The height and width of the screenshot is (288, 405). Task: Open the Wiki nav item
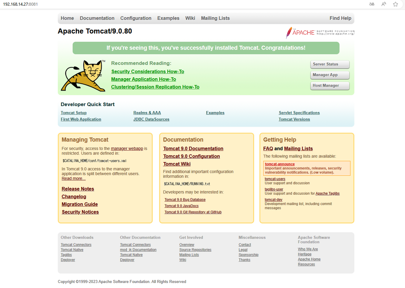pos(190,18)
